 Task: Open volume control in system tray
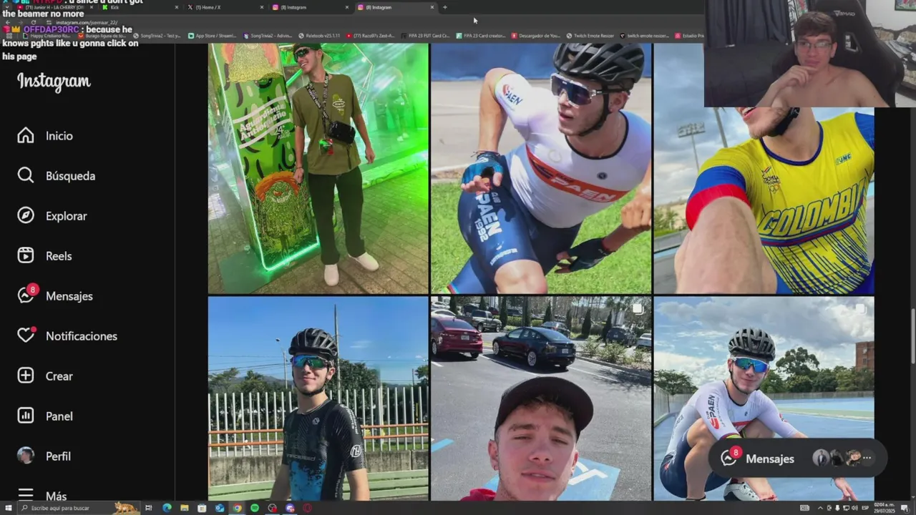pos(854,508)
